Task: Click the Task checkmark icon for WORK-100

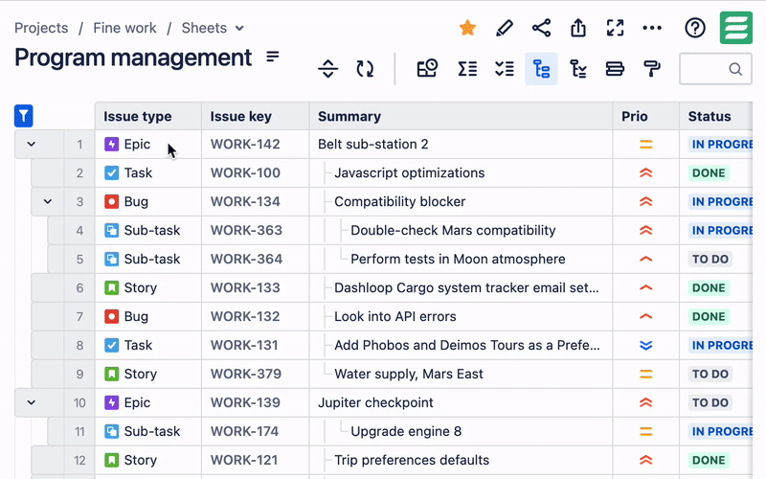Action: click(x=111, y=173)
